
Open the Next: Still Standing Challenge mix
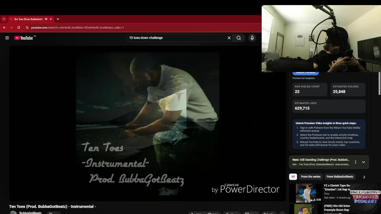[321, 160]
